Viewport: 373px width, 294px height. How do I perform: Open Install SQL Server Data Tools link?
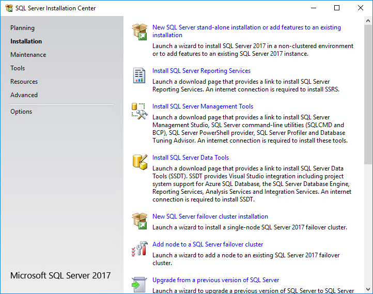click(x=191, y=158)
